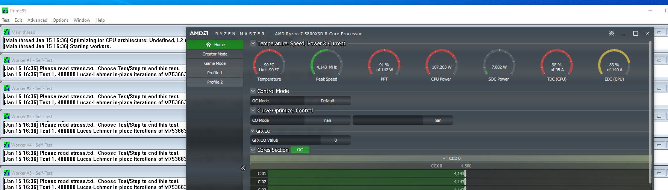Minimize the Worker #5 child window
Screen dimensions: 668x190
coord(659,173)
